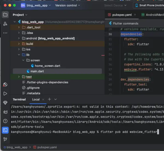The width and height of the screenshot is (164, 151).
Task: Click the pubspec.yaml breadcrumb icon
Action: pos(35,147)
